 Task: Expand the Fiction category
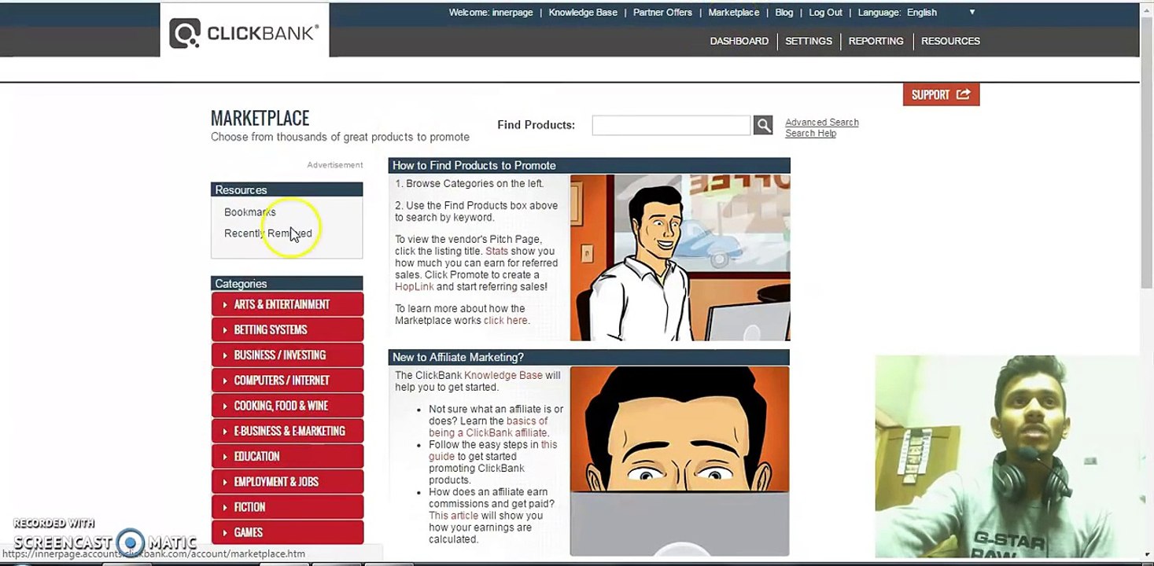coord(287,507)
